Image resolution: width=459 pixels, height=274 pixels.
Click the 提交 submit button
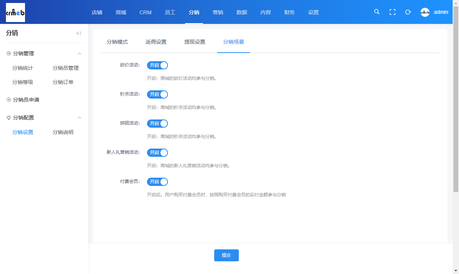[227, 255]
